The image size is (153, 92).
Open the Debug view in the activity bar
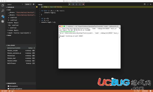tap(3, 21)
